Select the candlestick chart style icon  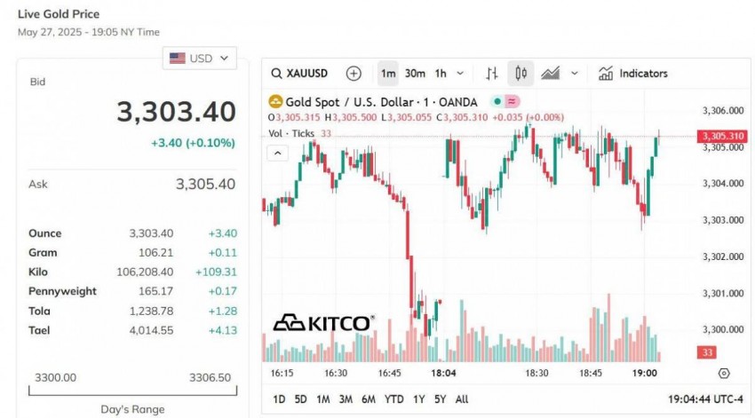(521, 74)
